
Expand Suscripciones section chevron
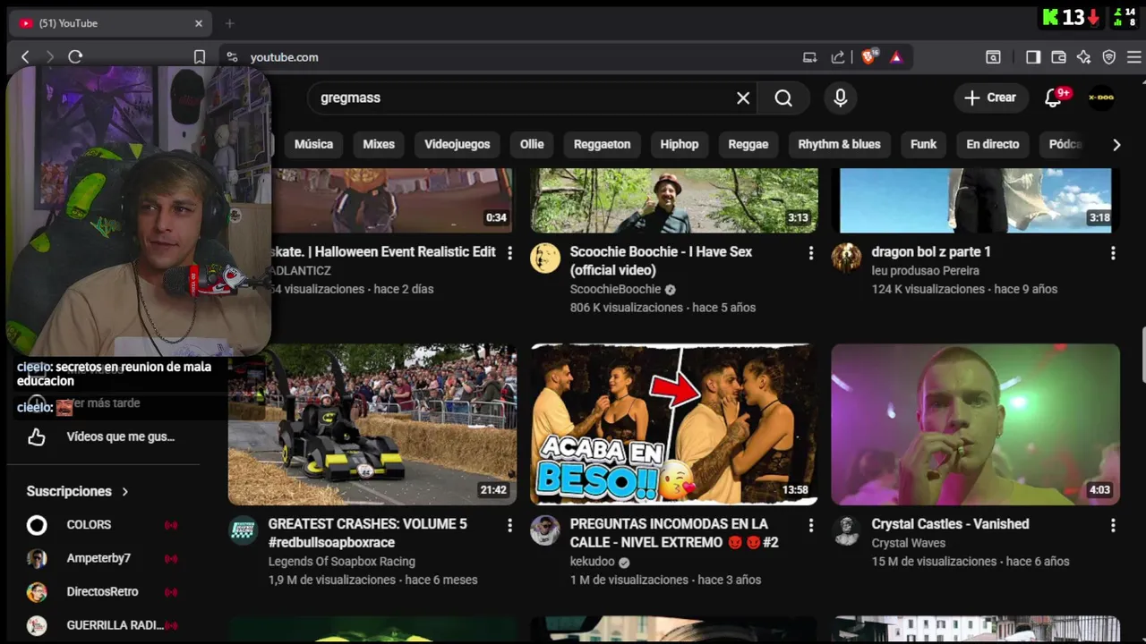coord(124,492)
